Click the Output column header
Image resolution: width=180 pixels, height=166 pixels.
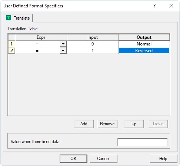pyautogui.click(x=144, y=37)
